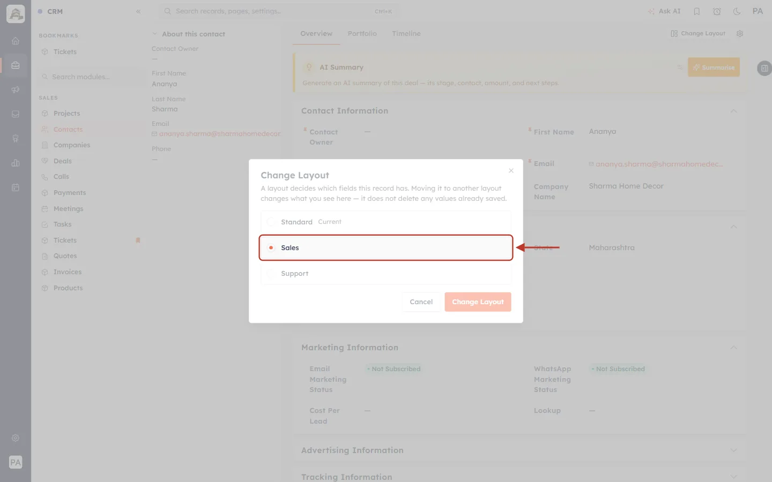Switch to the Portfolio tab
This screenshot has height=482, width=772.
click(x=362, y=33)
